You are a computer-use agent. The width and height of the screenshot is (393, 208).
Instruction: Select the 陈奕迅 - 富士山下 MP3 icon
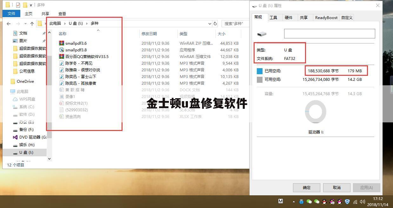tap(62, 76)
